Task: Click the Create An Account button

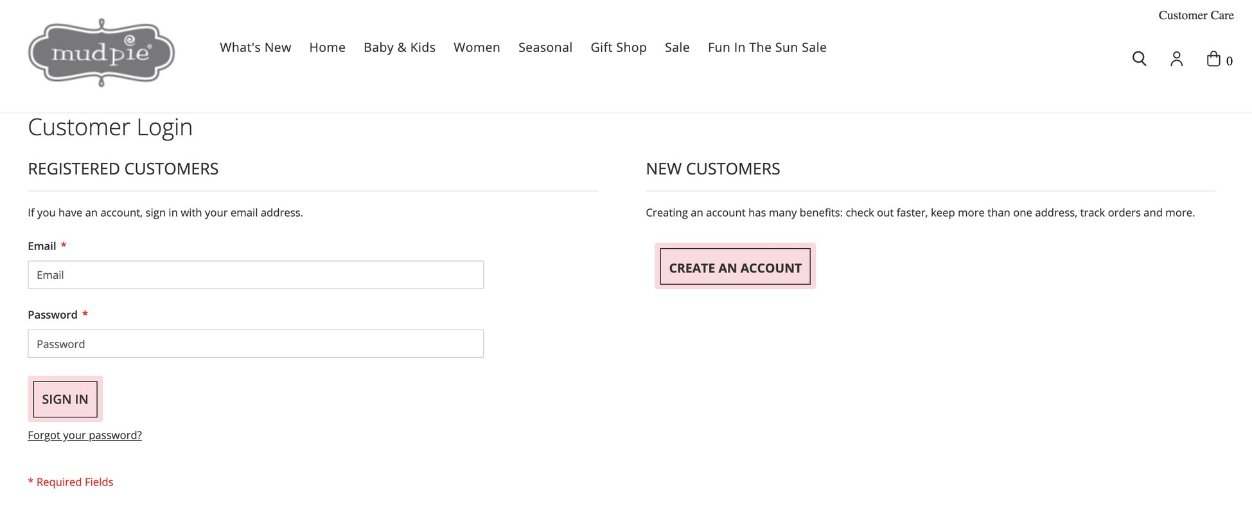Action: coord(736,267)
